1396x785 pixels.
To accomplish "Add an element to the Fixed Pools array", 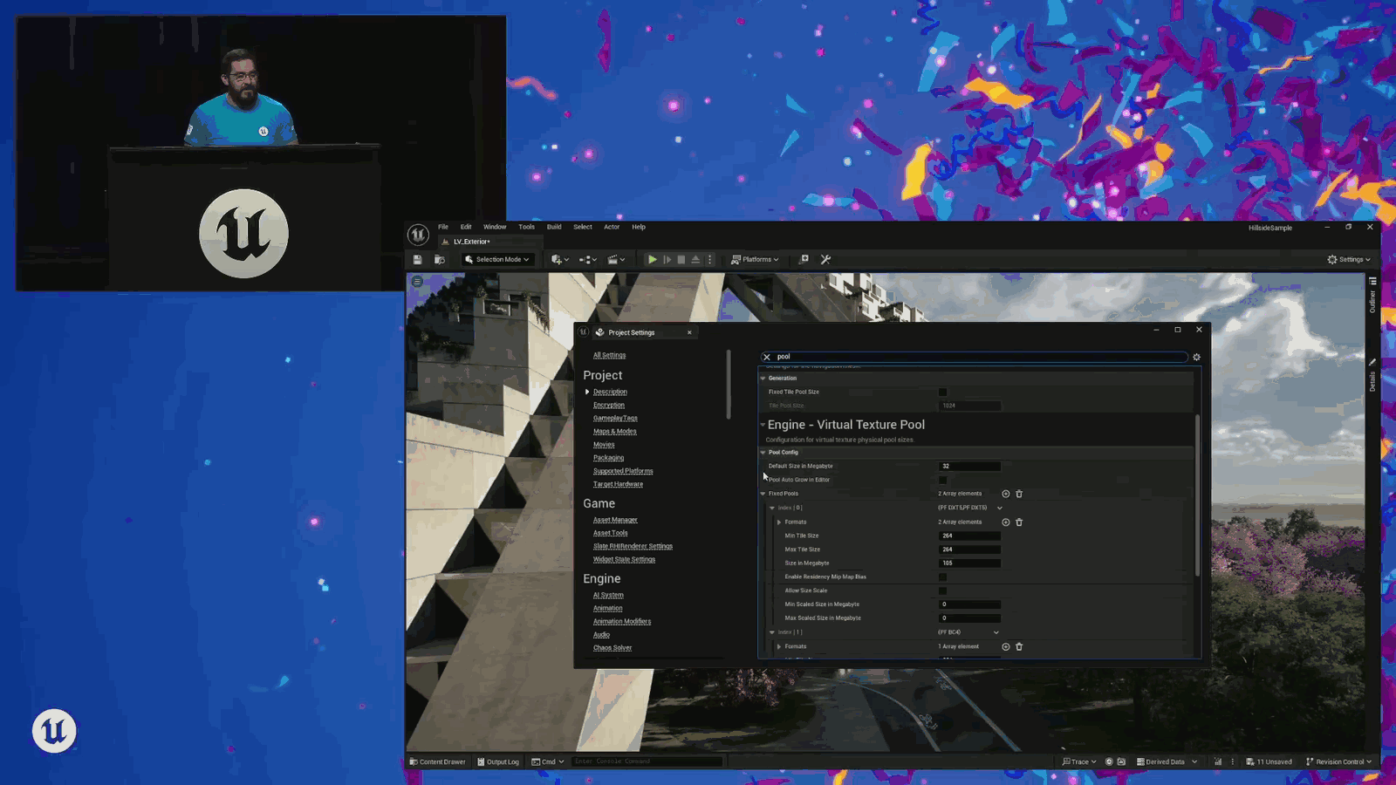I will (x=1005, y=494).
